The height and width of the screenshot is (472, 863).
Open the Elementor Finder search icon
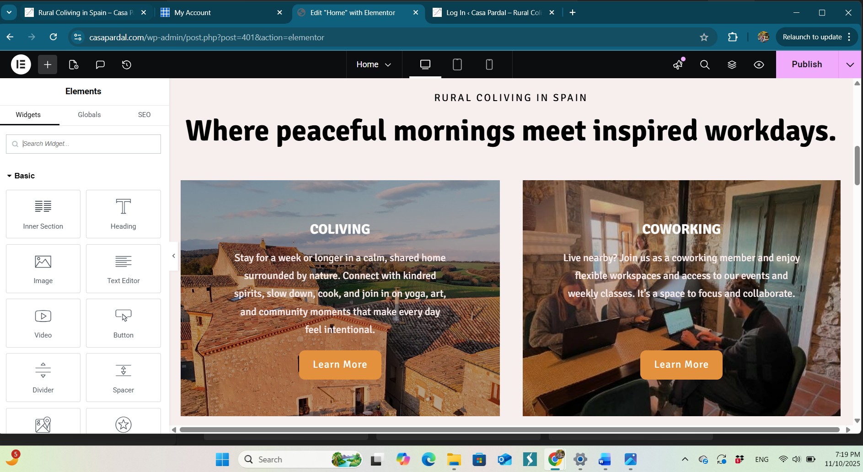point(705,64)
